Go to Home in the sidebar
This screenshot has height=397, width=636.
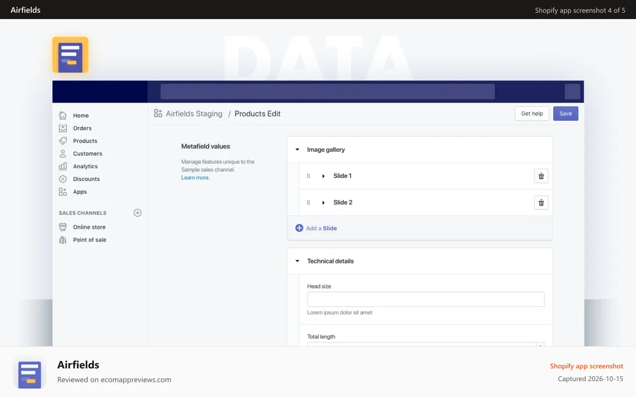pyautogui.click(x=81, y=115)
